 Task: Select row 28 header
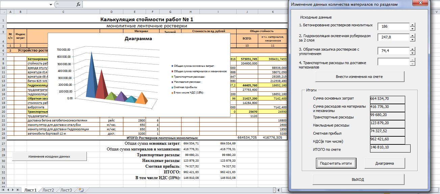click(x=3, y=149)
